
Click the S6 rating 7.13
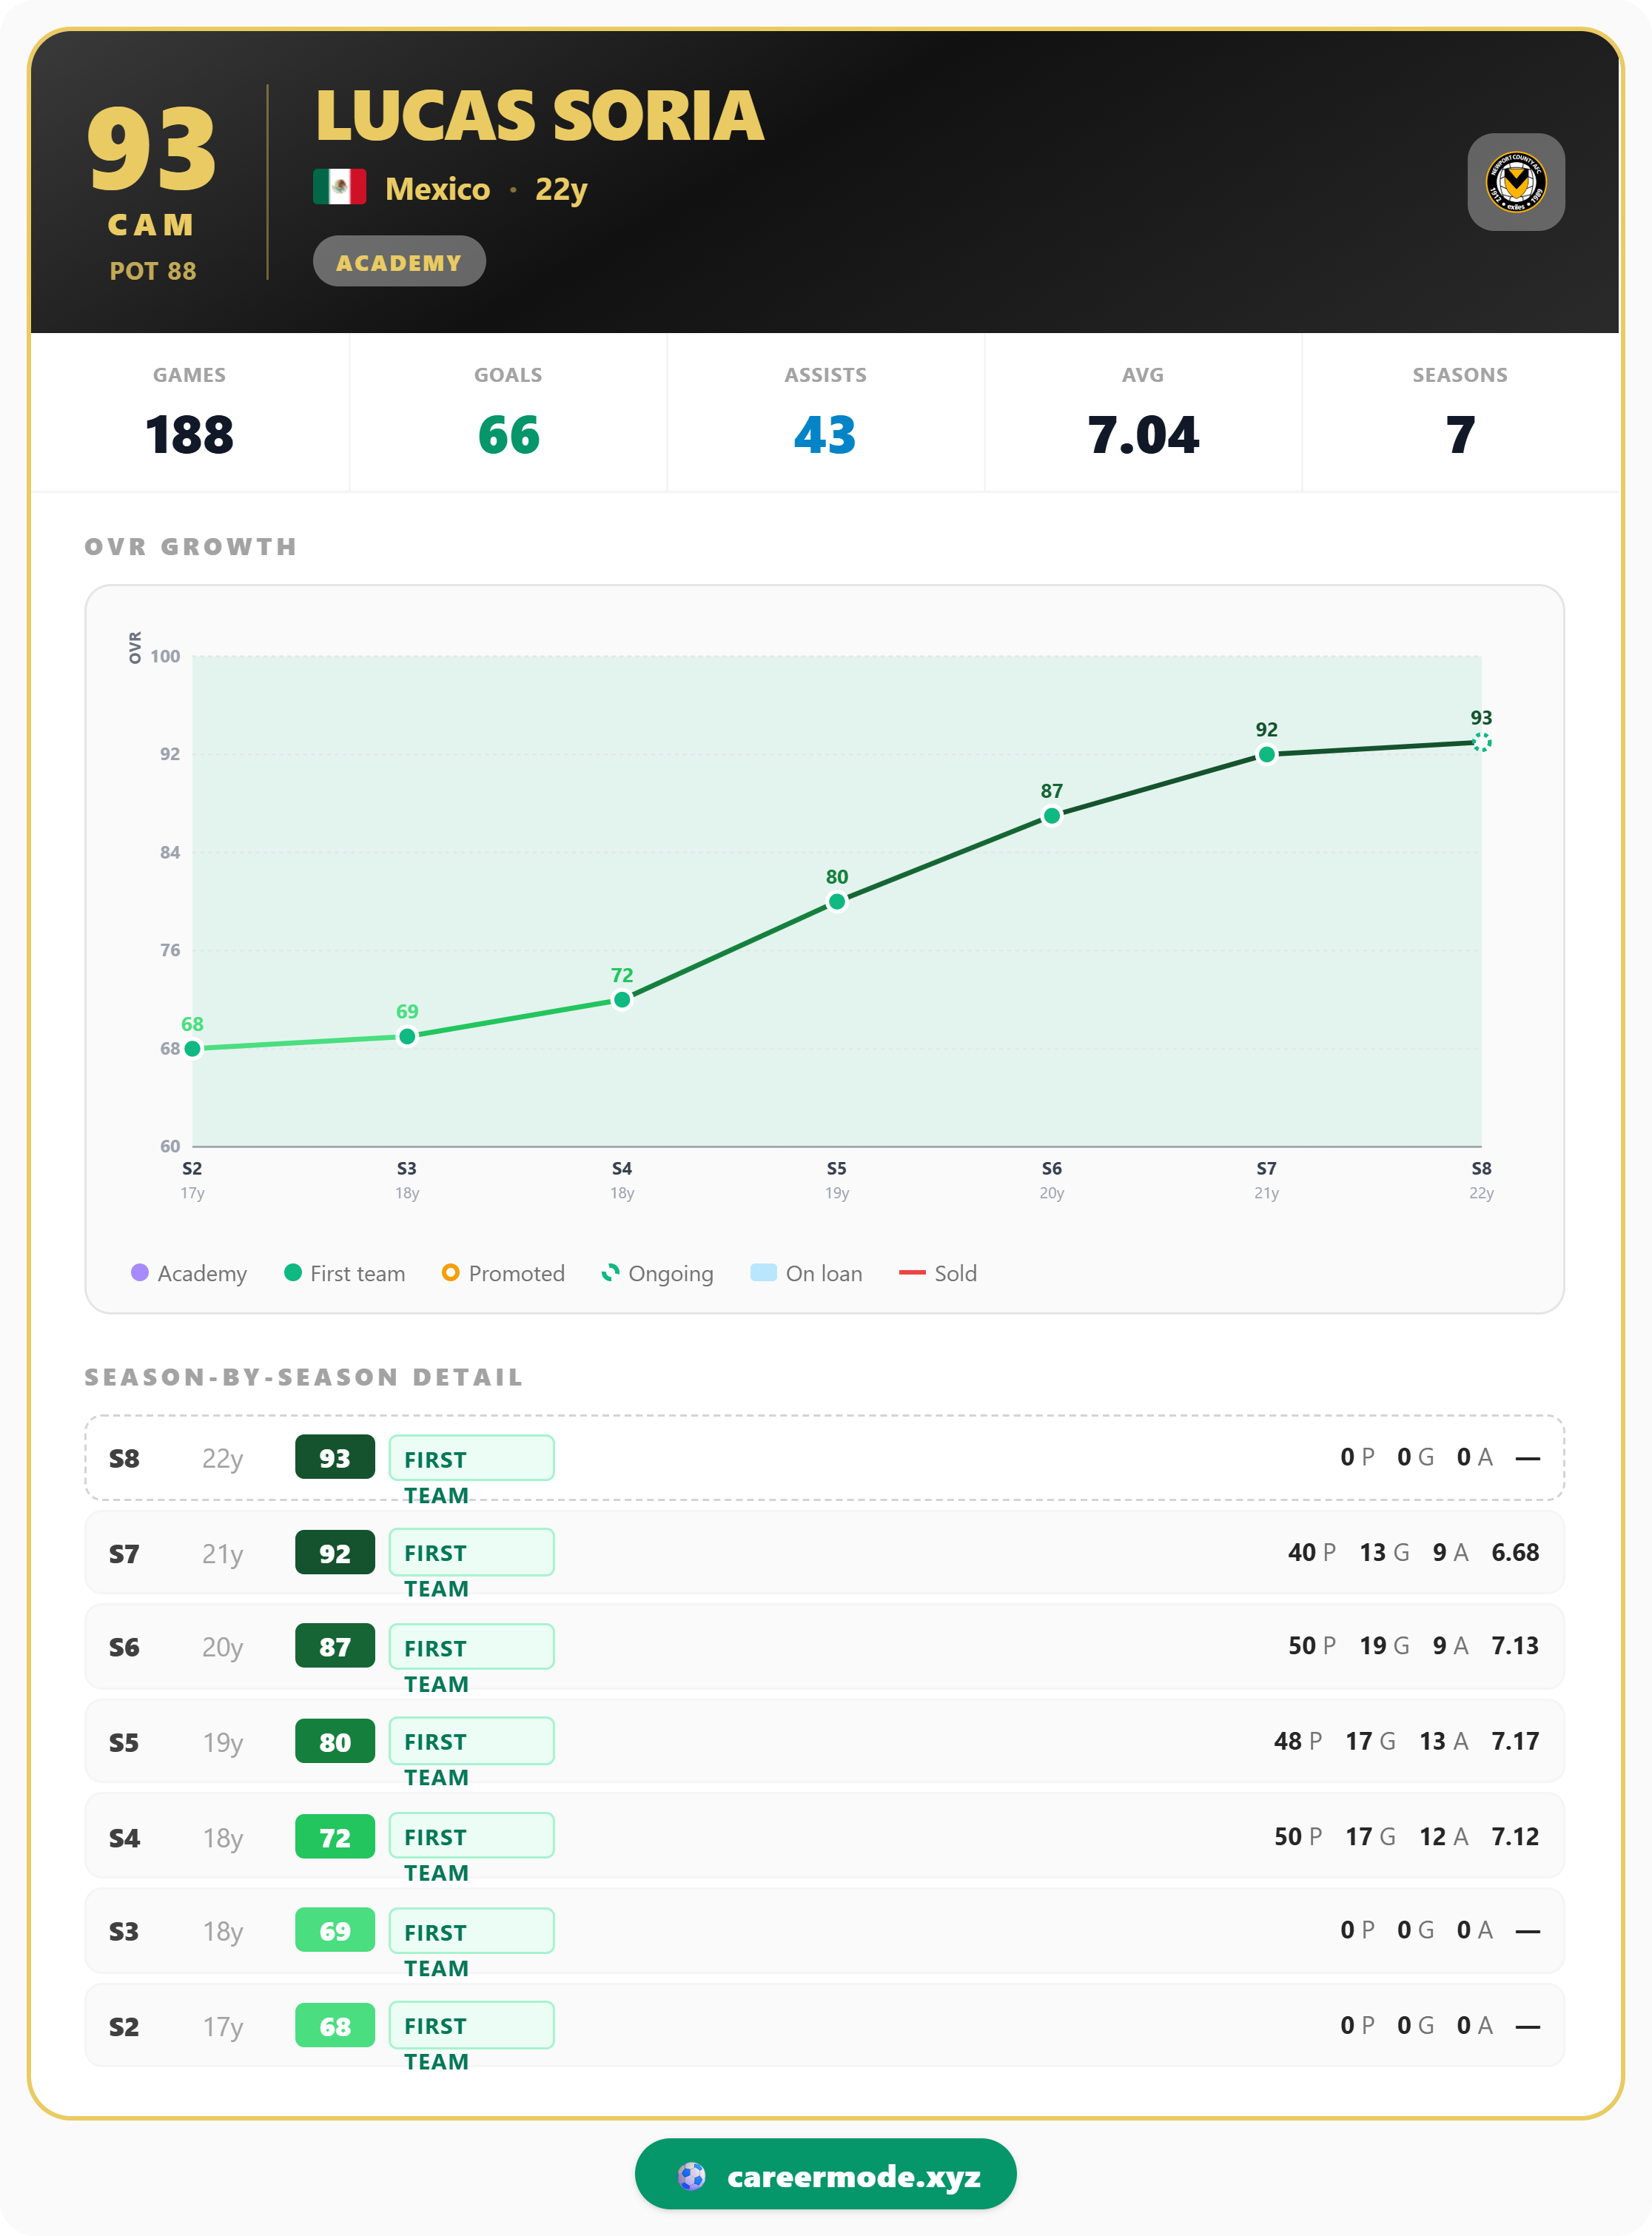click(x=1515, y=1646)
